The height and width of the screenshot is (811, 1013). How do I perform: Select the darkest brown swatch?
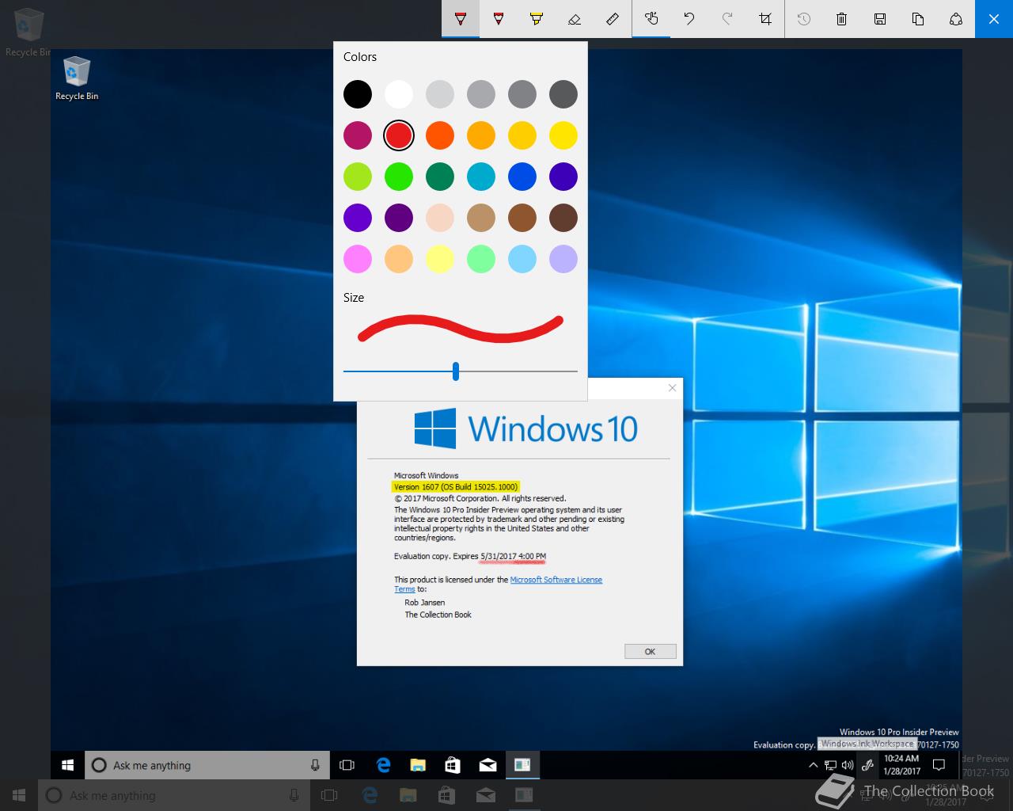point(563,218)
